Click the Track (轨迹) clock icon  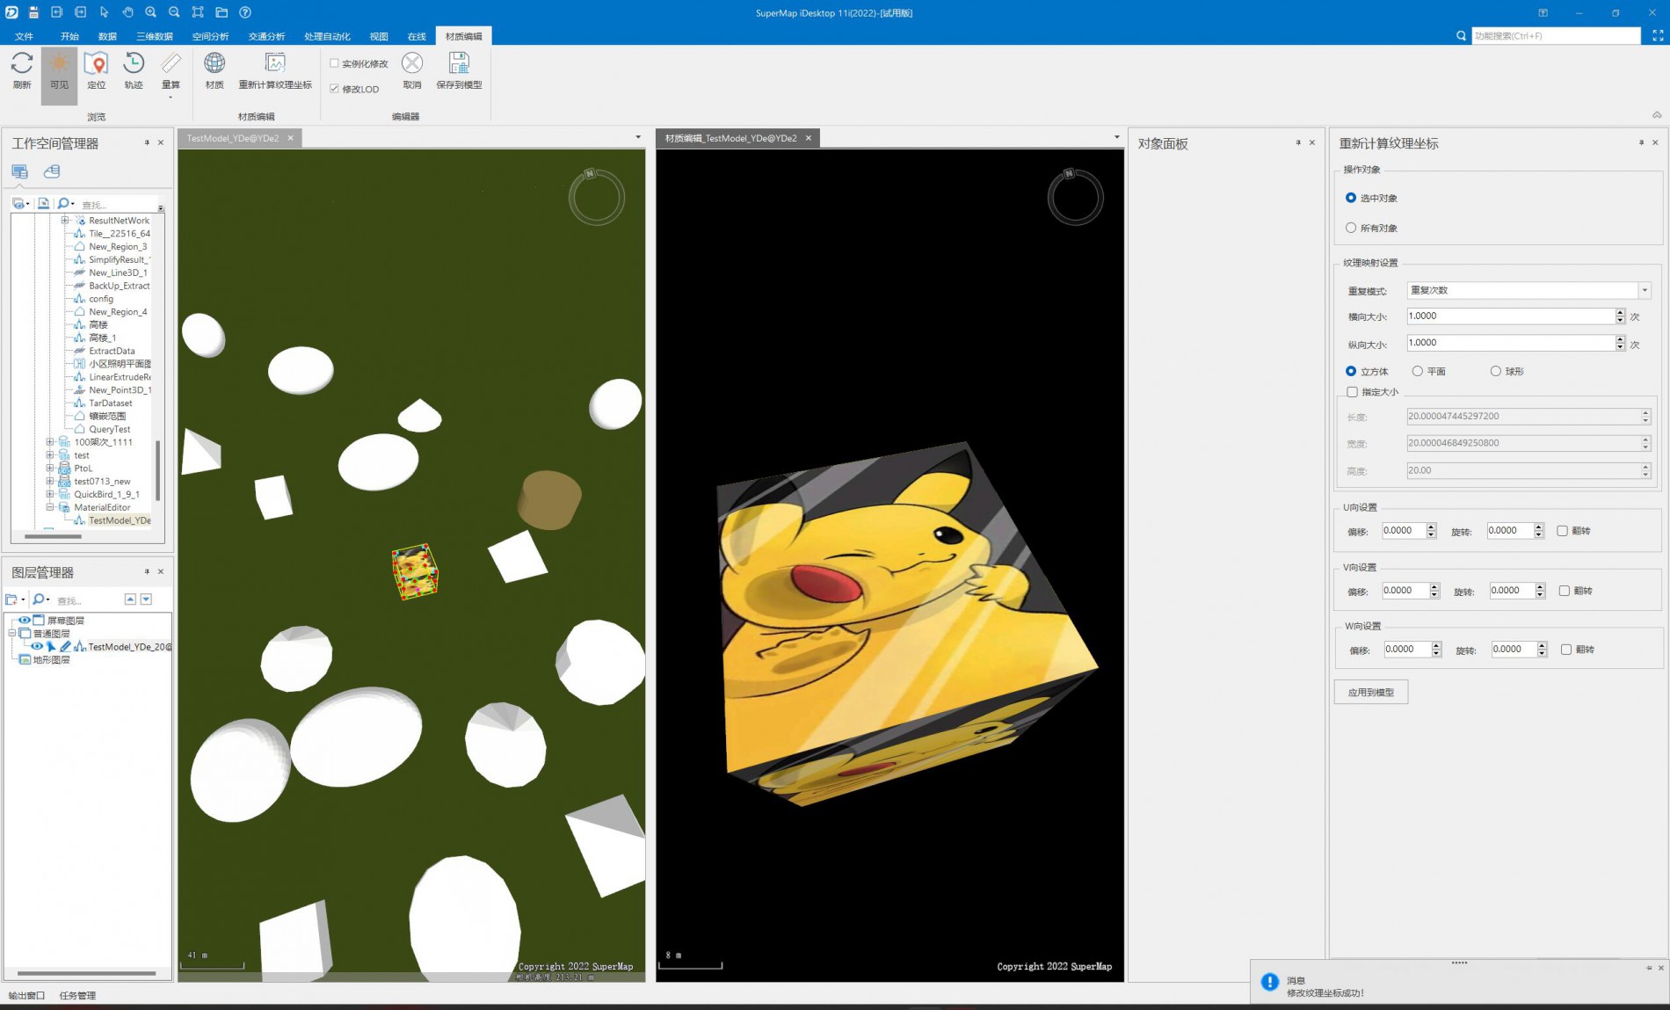pos(134,63)
